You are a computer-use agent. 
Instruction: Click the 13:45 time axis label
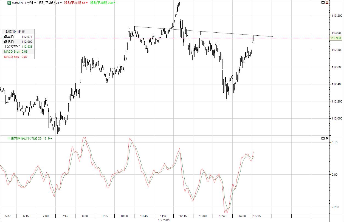click(x=222, y=216)
